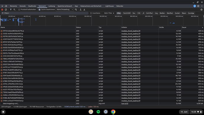This screenshot has width=204, height=115.
Task: Sort by the Dauer column header
Action: tap(192, 28)
